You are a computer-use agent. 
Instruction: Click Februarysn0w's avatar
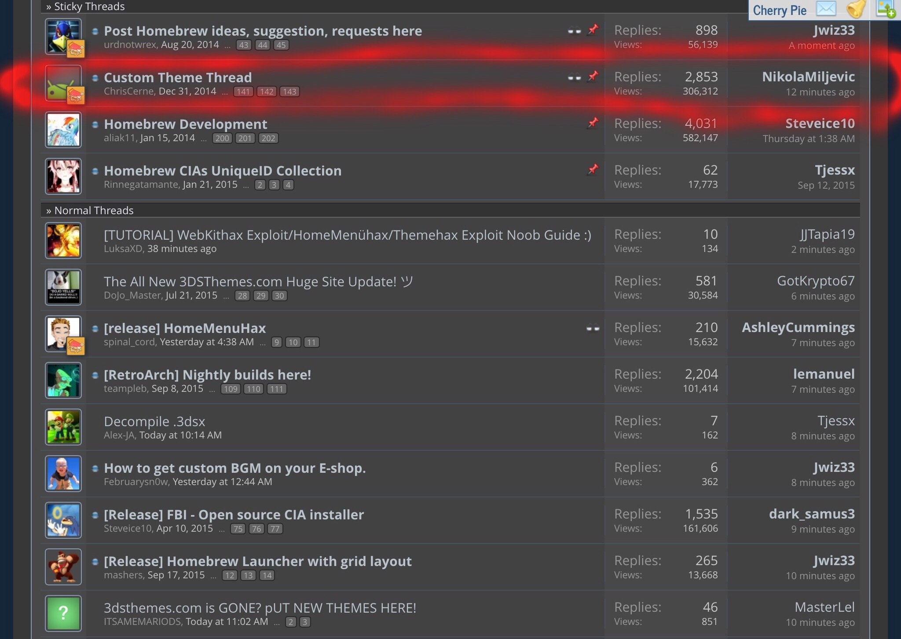63,474
